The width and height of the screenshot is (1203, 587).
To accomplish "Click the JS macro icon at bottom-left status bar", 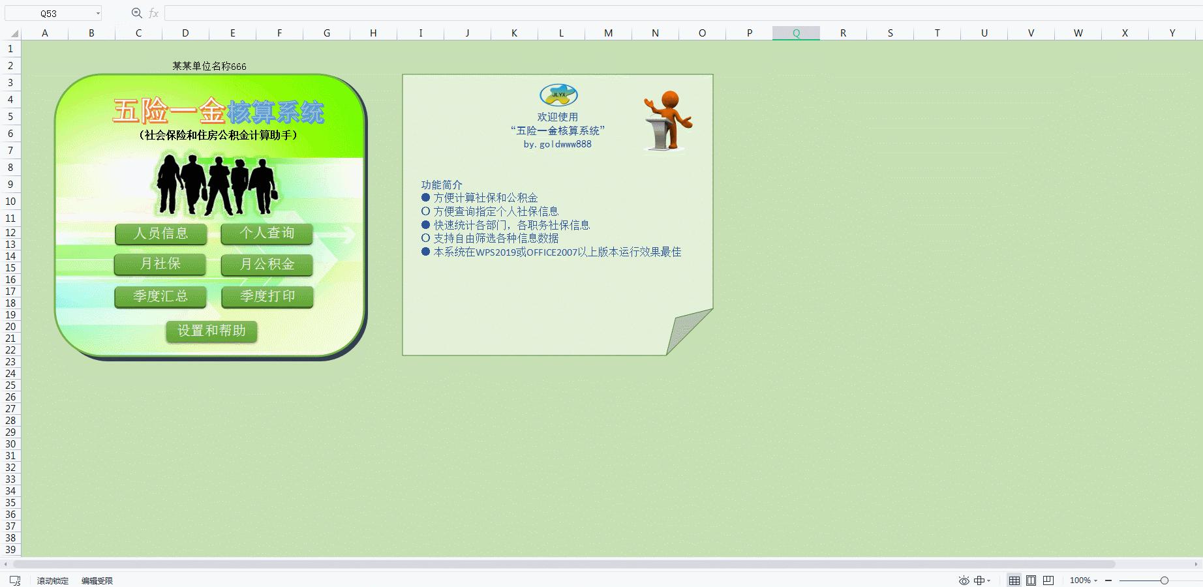I will (14, 580).
